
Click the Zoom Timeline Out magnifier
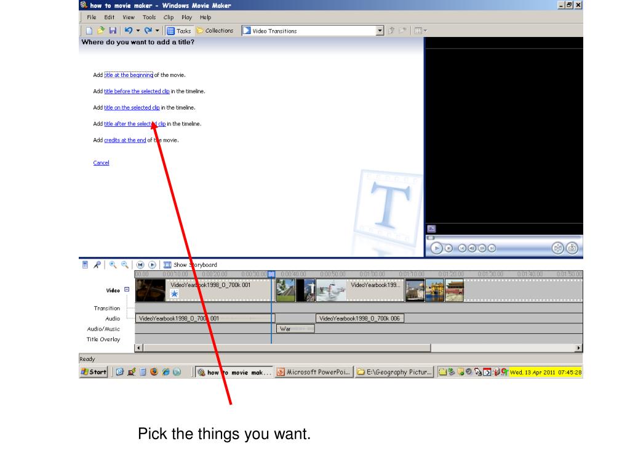point(125,265)
